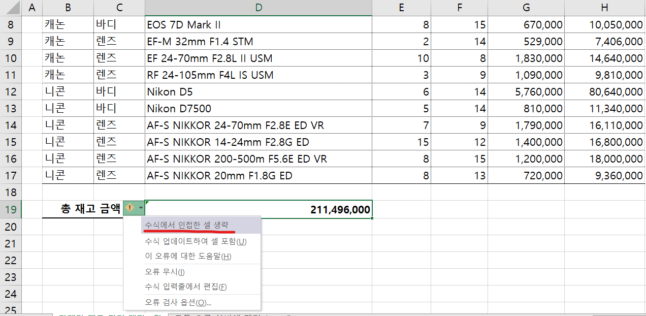
Task: Click cell 'Nikon D7500'
Action: pos(259,108)
